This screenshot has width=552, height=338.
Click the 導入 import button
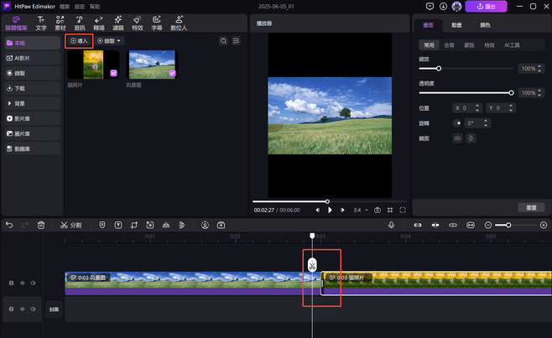(79, 40)
